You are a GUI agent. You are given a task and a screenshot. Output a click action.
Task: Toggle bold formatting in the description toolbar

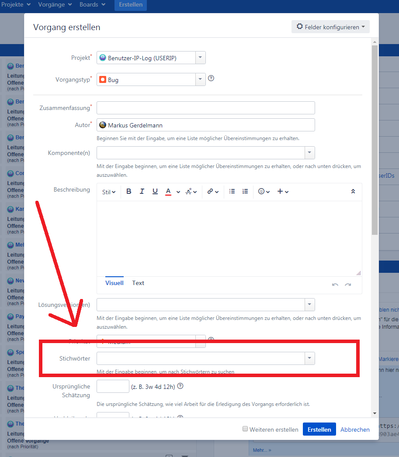click(x=129, y=192)
